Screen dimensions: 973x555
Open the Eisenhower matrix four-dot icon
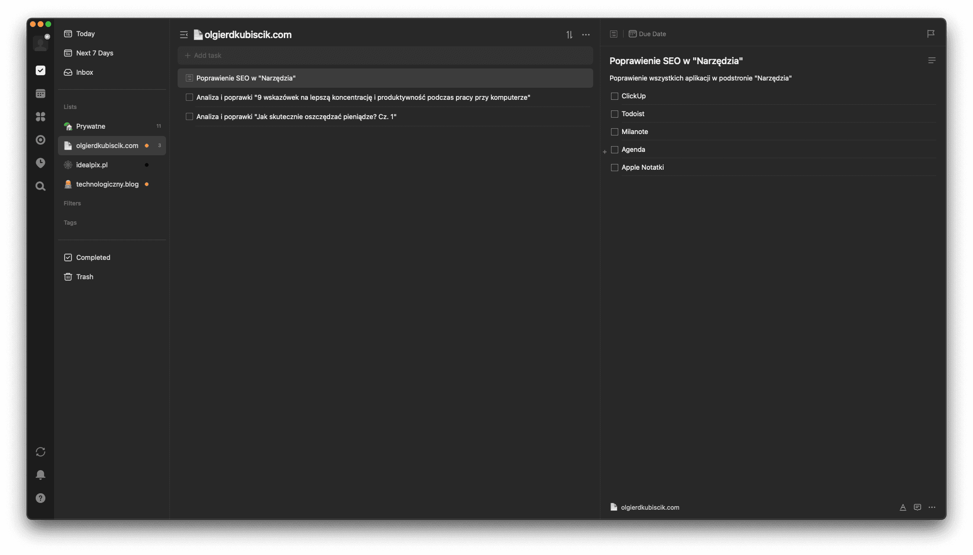click(41, 117)
